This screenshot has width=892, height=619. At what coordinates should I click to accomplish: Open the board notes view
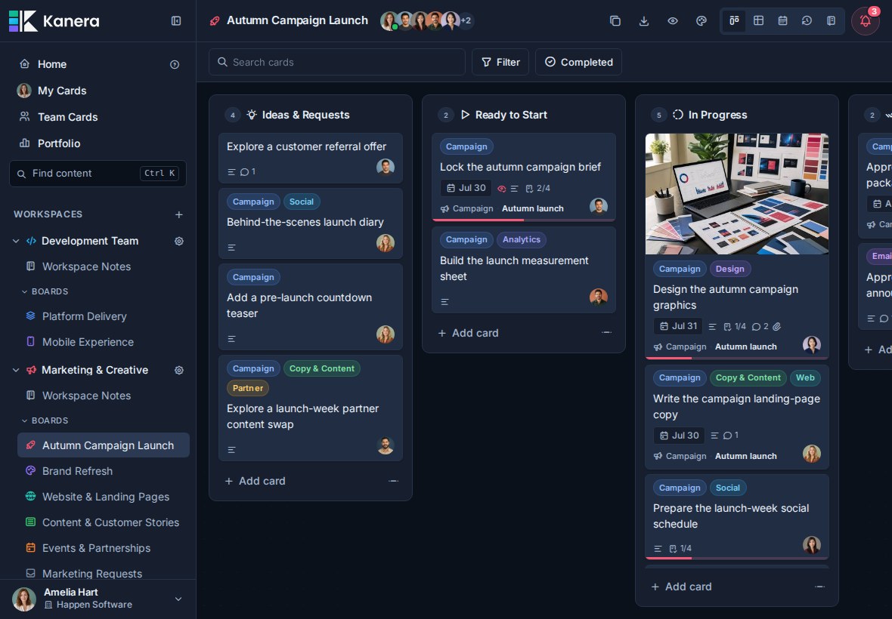[831, 21]
